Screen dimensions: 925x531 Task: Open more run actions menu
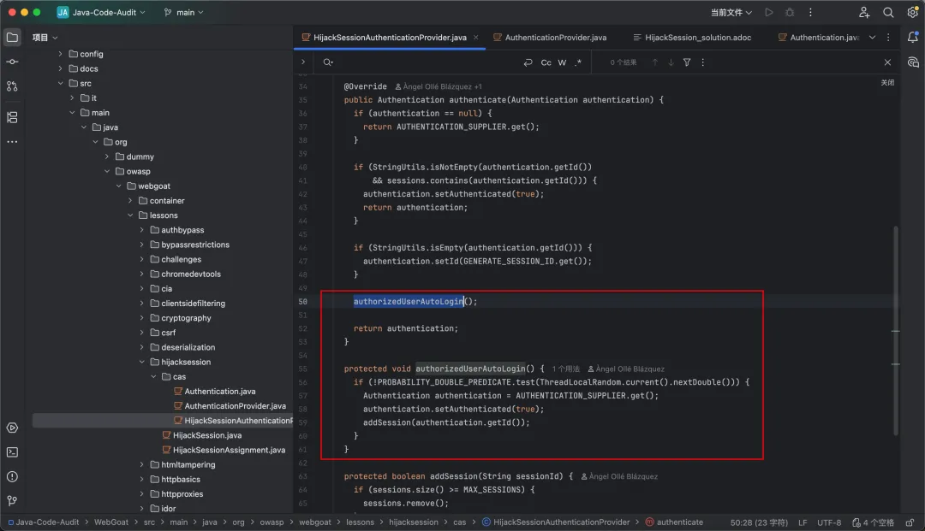tap(810, 12)
